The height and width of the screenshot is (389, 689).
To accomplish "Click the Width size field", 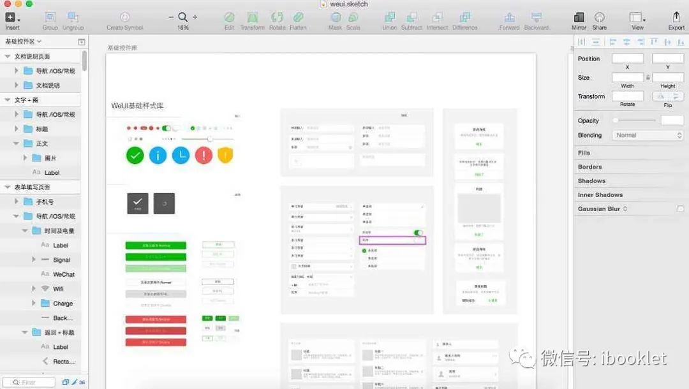I will click(x=628, y=77).
